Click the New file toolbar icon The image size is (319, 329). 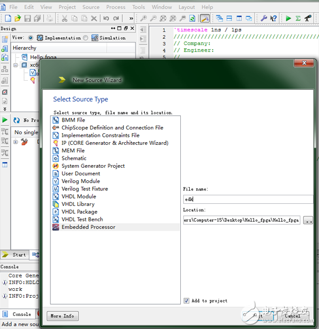coord(7,19)
